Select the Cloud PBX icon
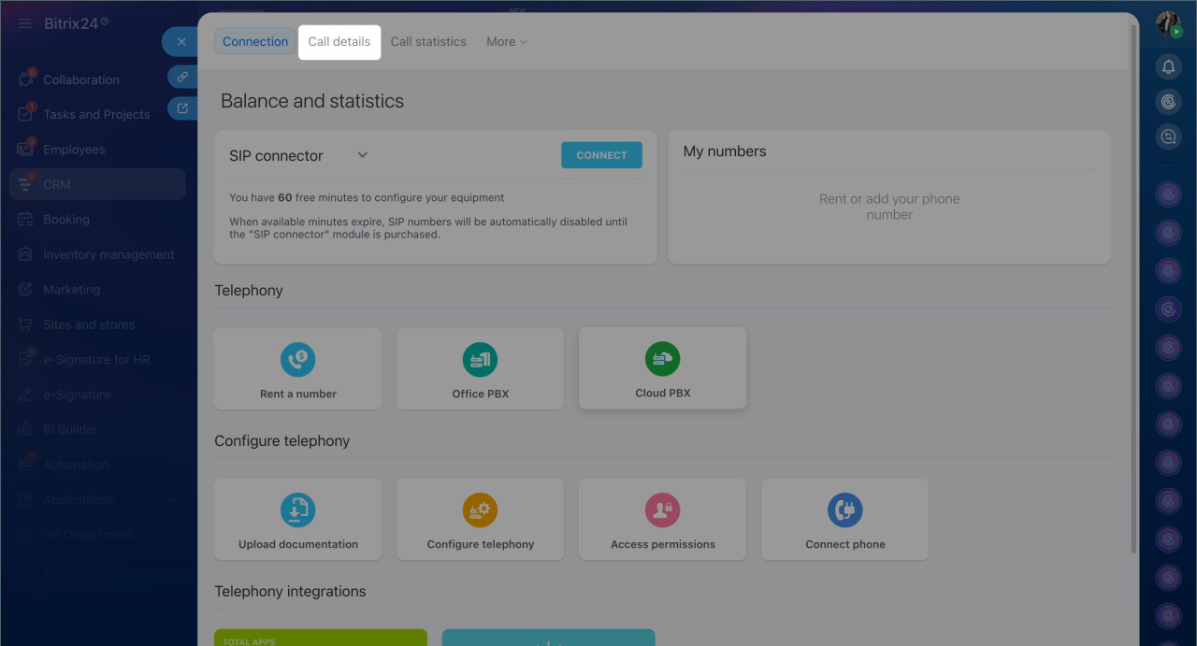 662,359
